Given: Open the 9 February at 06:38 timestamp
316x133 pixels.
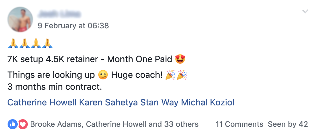Looking at the screenshot, I should click(x=73, y=26).
